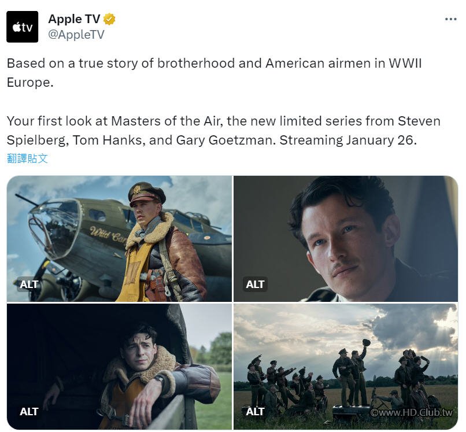
Task: Show ALT text on bomber photo
Action: click(x=29, y=284)
